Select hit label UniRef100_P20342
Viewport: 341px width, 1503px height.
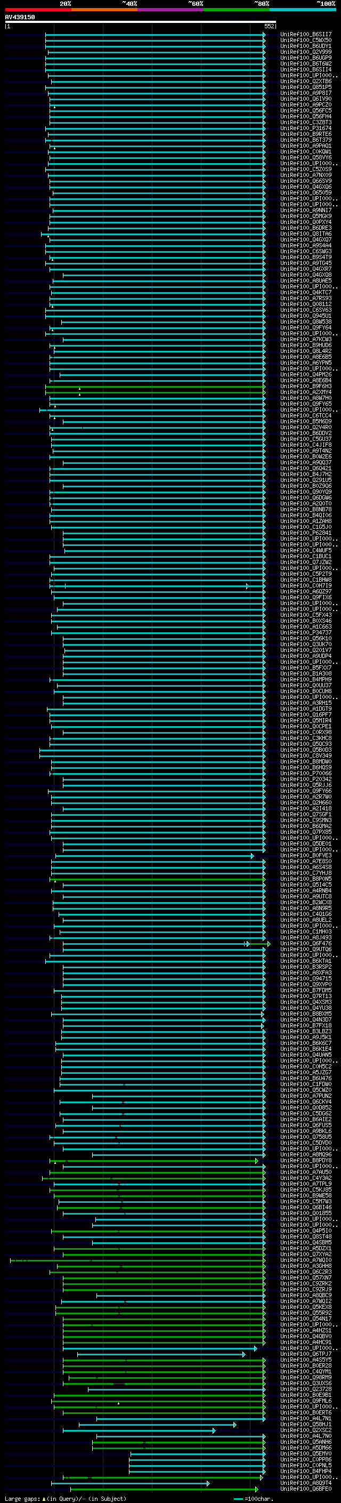coord(305,779)
